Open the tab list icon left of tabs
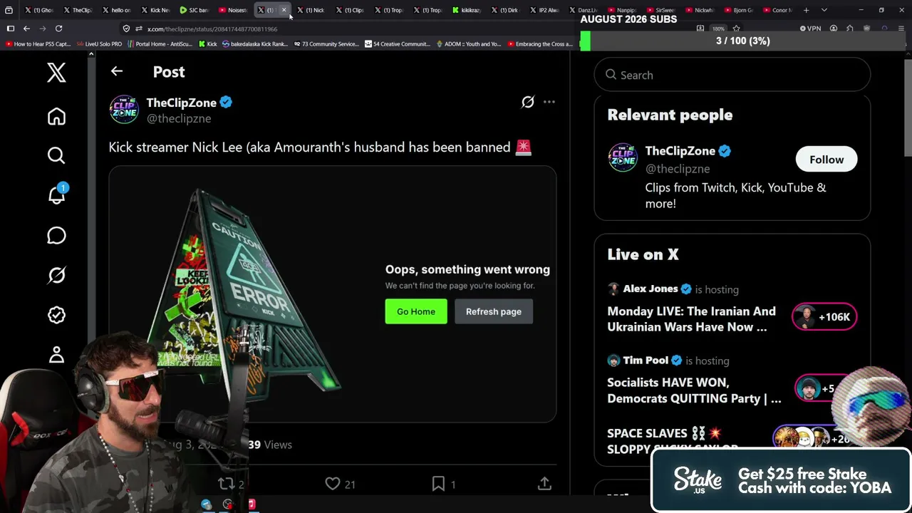The width and height of the screenshot is (912, 513). 9,10
